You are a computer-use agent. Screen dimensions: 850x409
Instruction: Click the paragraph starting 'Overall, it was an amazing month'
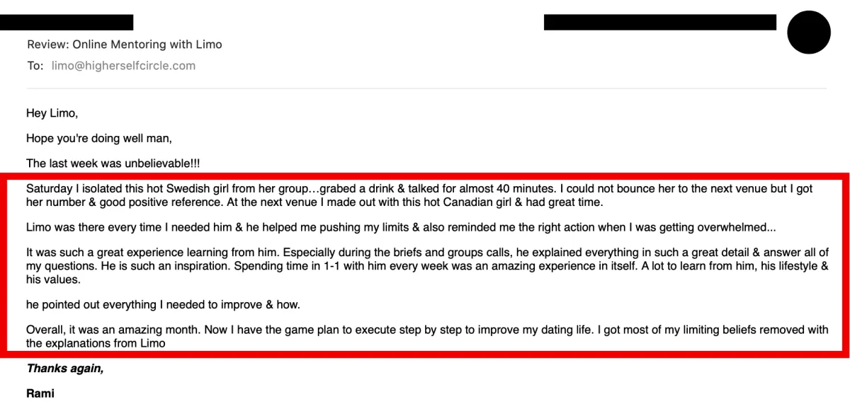click(427, 337)
